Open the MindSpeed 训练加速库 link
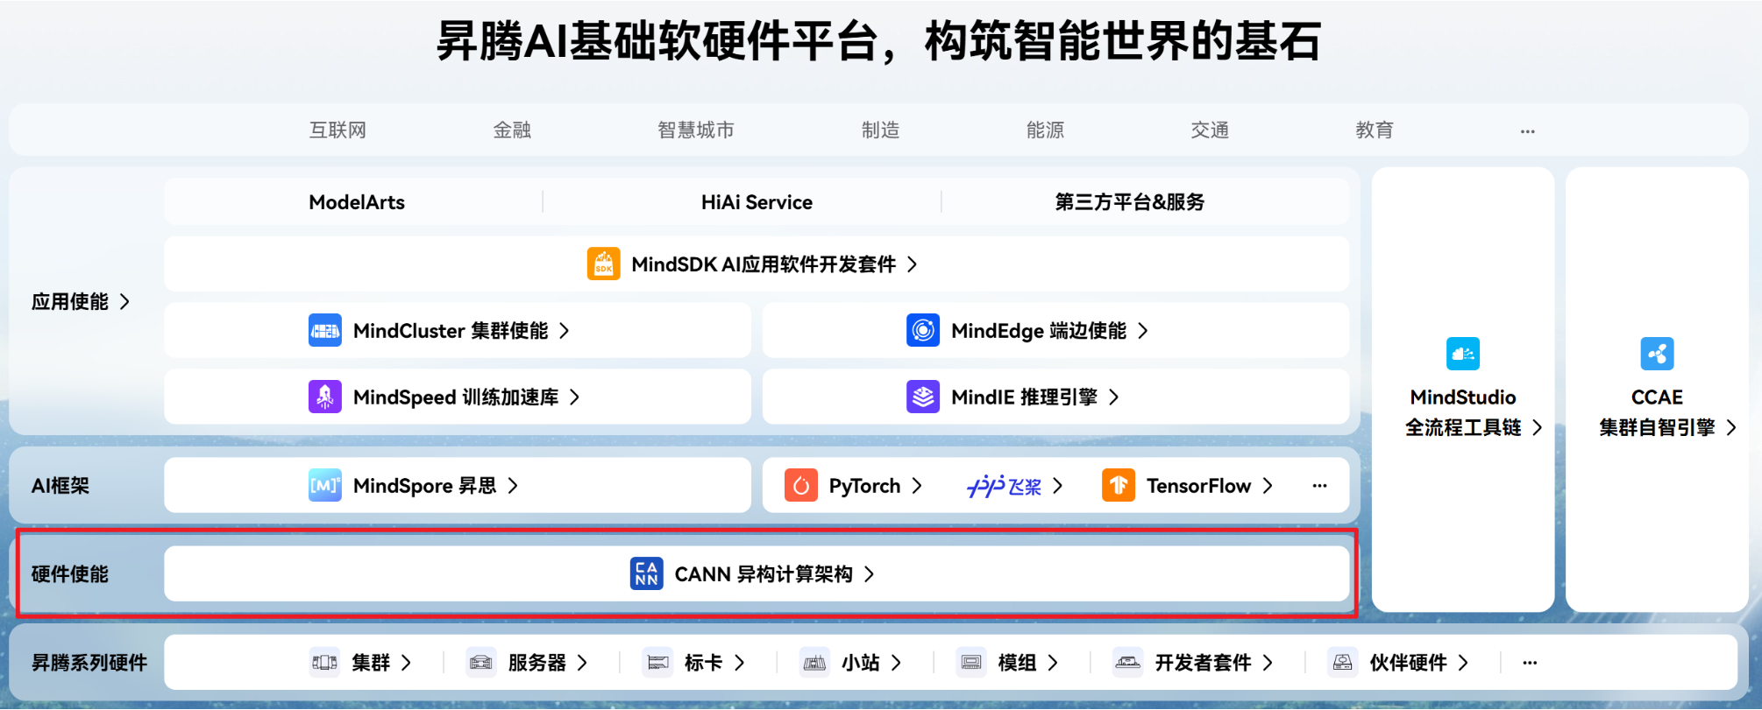The width and height of the screenshot is (1762, 710). 456,397
